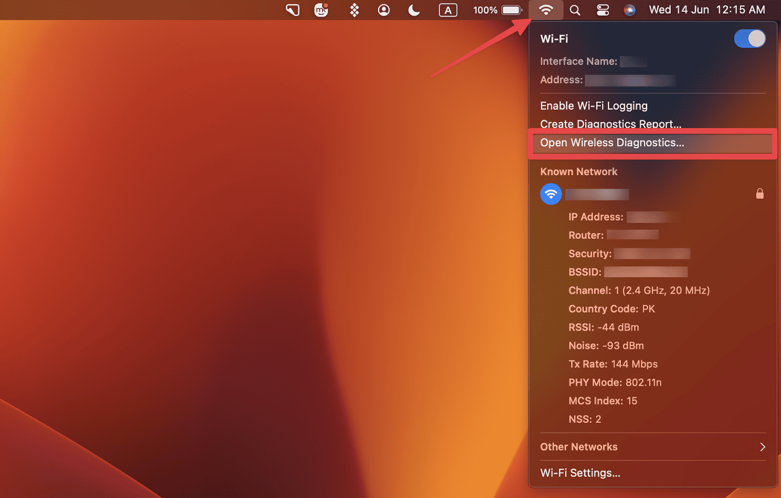Image resolution: width=781 pixels, height=498 pixels.
Task: Open the keyboard input source icon
Action: (x=448, y=10)
